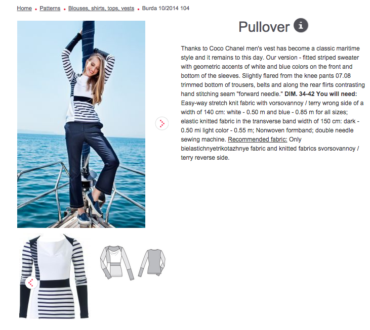Show next photo with right arrow

click(x=162, y=123)
